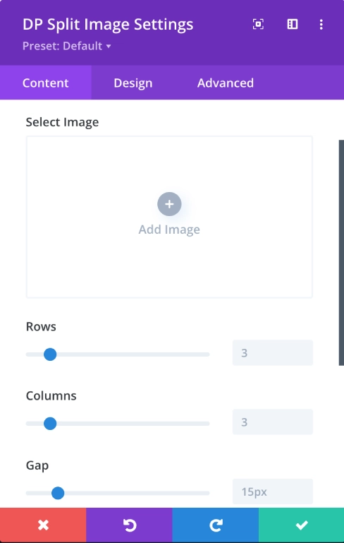This screenshot has height=543, width=344.
Task: Click the Columns slider handle
Action: [50, 424]
